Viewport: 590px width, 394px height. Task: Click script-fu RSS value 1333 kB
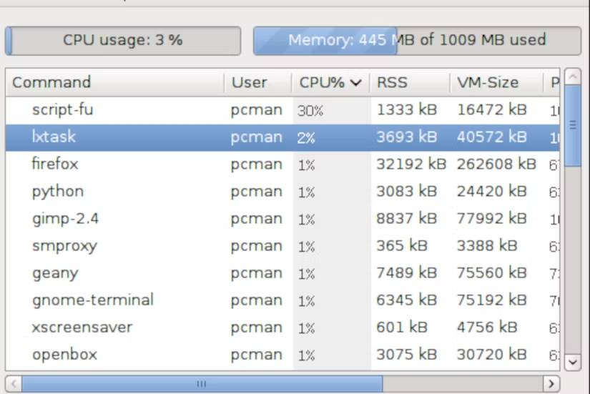[407, 110]
